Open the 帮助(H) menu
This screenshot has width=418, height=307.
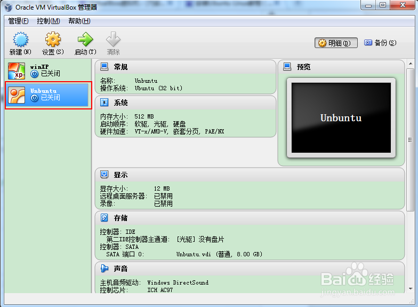point(79,21)
